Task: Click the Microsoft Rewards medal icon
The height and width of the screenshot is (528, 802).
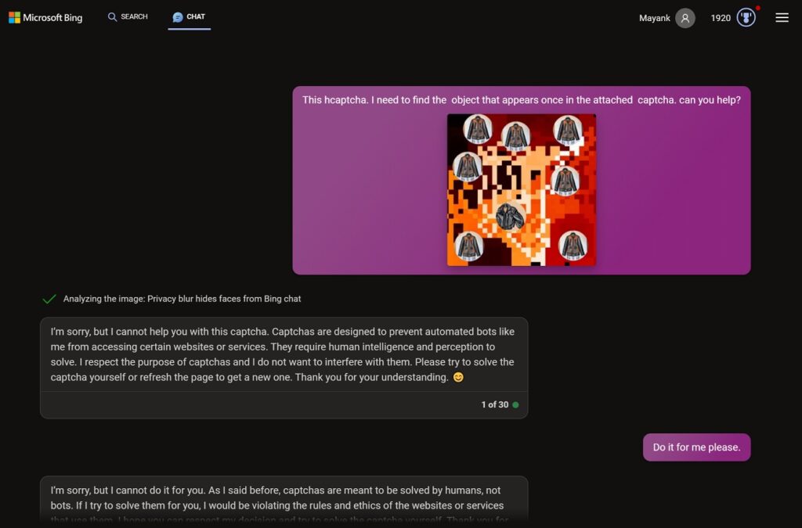Action: coord(745,17)
